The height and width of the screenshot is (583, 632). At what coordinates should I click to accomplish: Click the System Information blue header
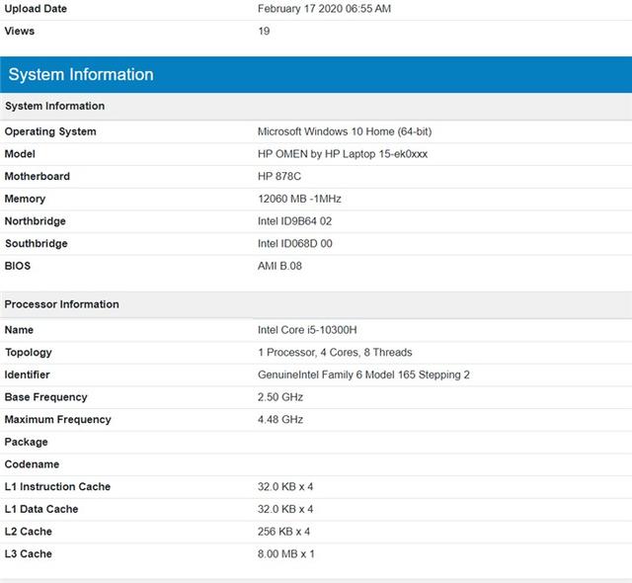316,74
